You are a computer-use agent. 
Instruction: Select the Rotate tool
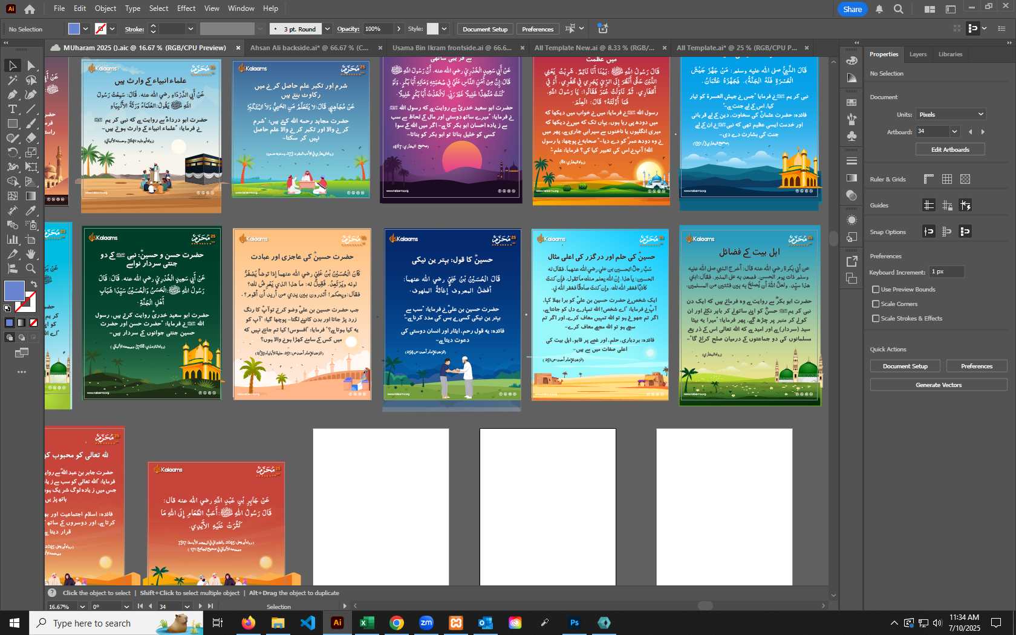[x=13, y=152]
